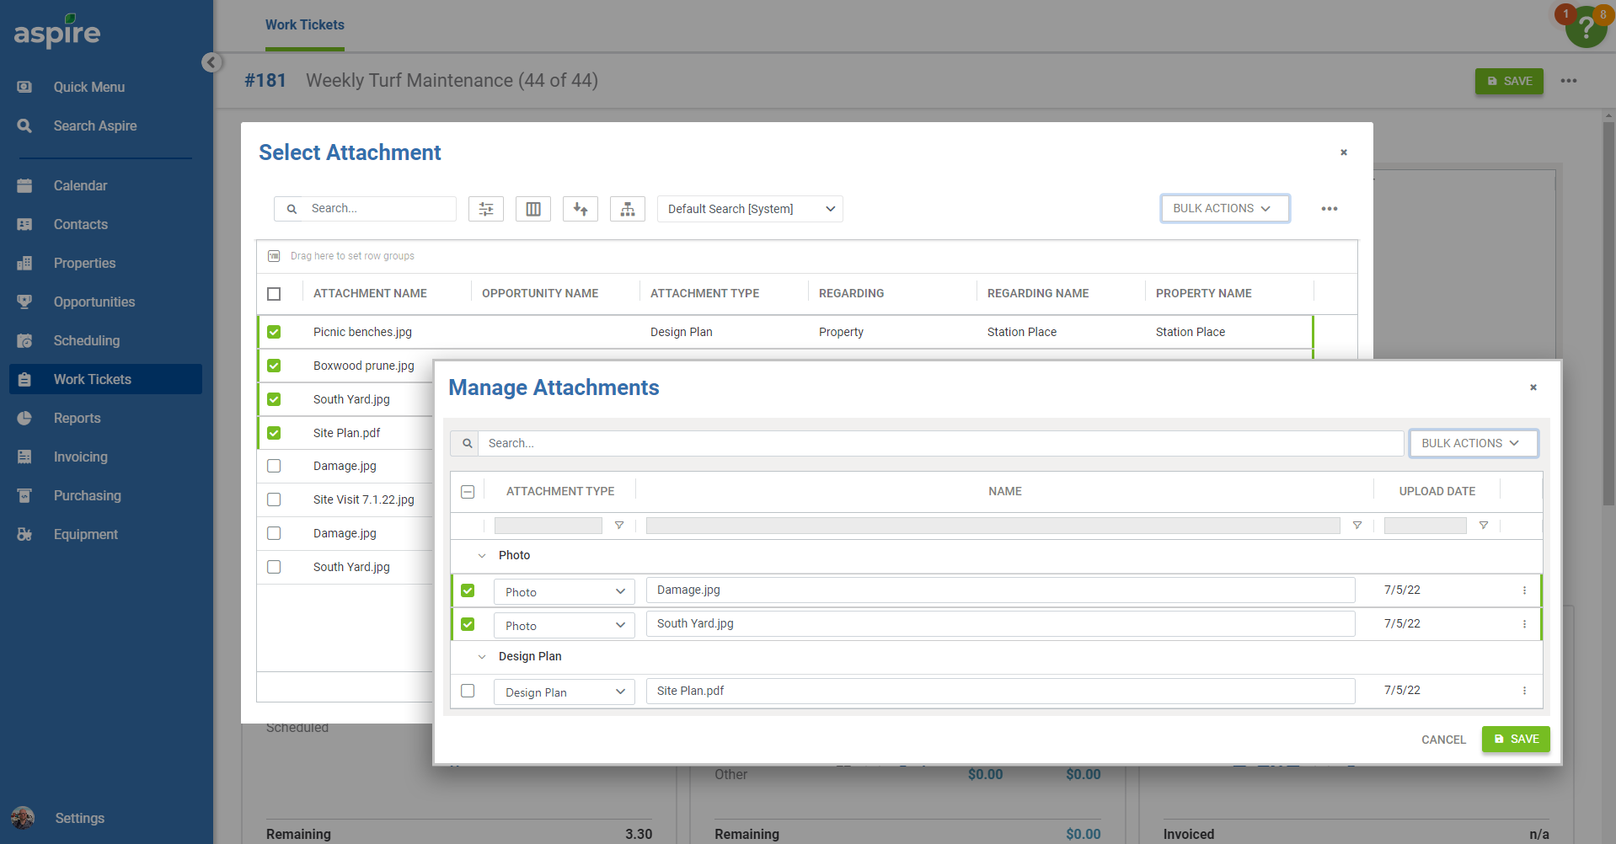
Task: Select the Site Plan.pdf checkbox in Manage Attachments
Action: click(468, 691)
